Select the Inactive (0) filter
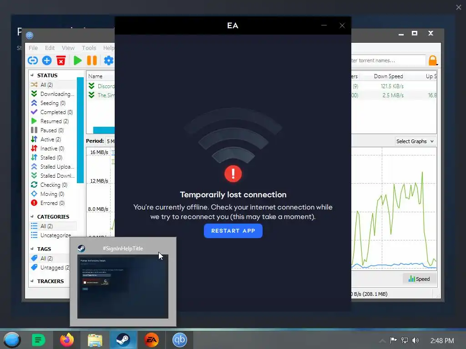Screen dimensions: 466x349 [x=53, y=149]
